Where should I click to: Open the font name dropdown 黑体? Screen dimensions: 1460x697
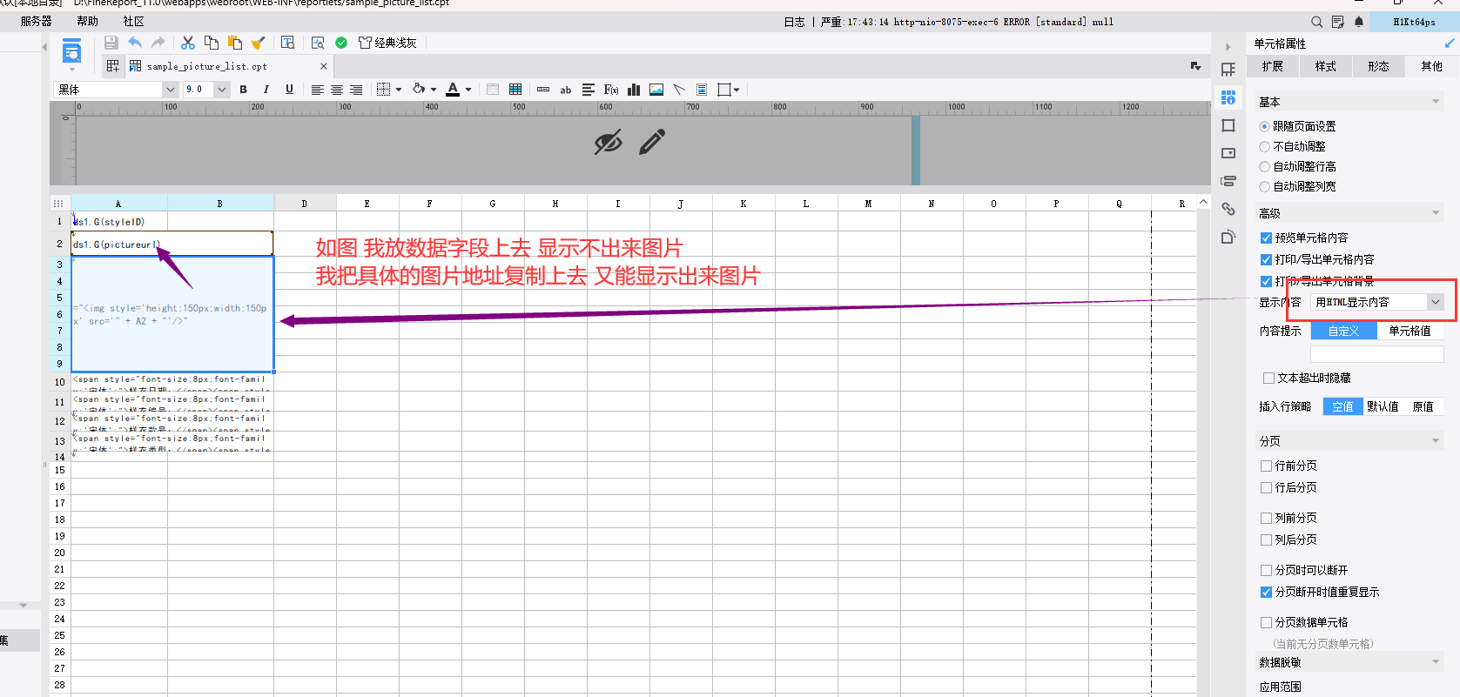point(170,90)
